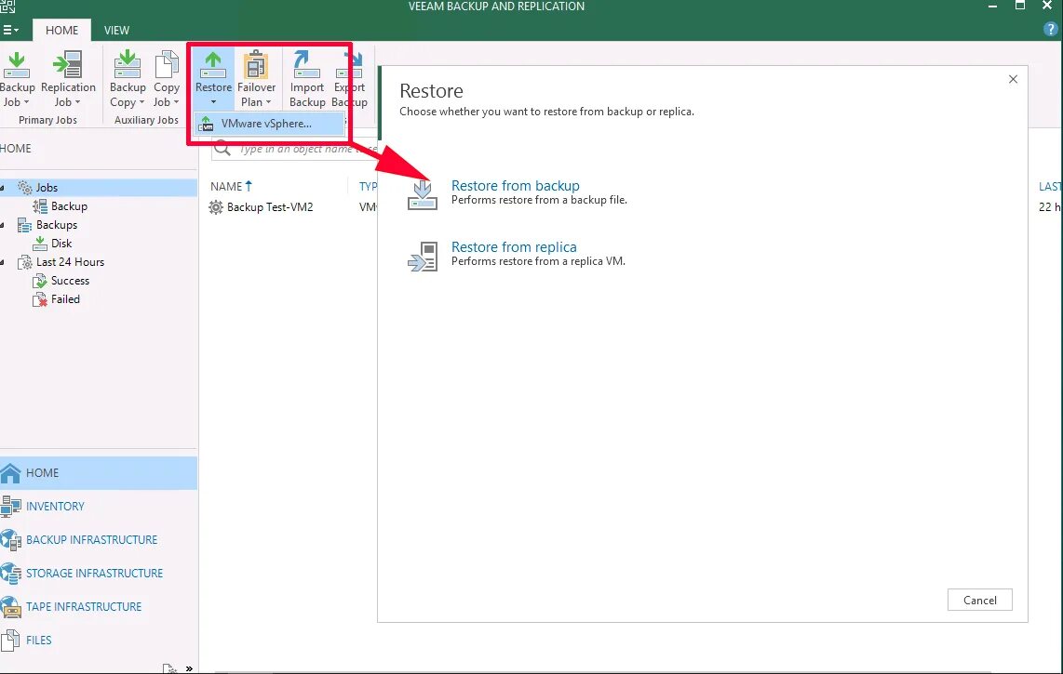Screen dimensions: 1063x674
Task: Click the TAPE INFRASTRUCTURE pane icon
Action: coord(10,606)
